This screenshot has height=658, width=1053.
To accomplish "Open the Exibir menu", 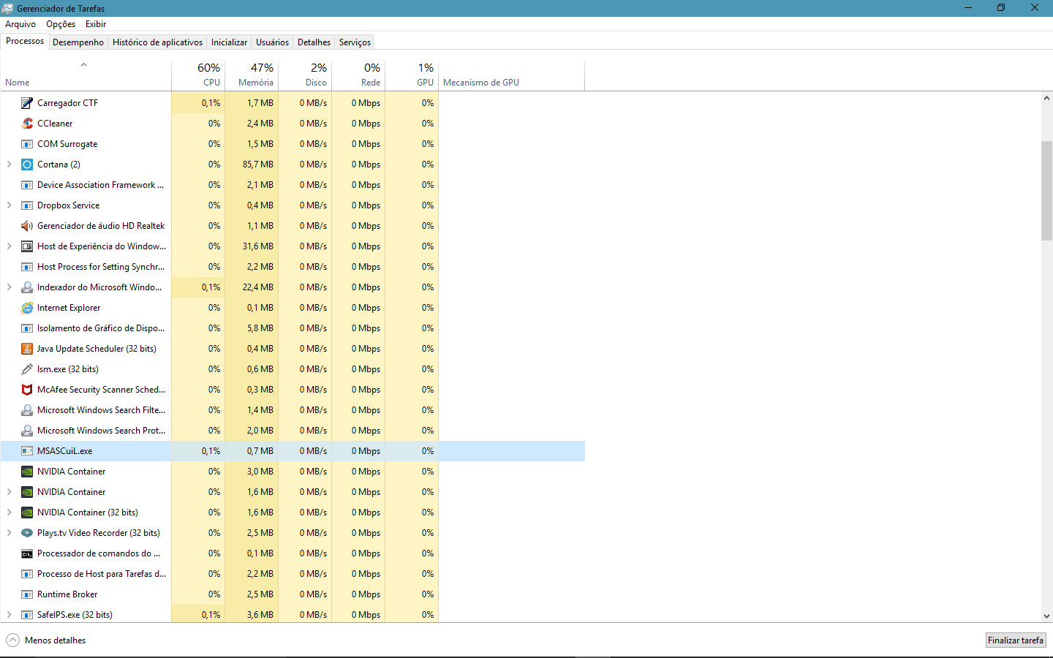I will point(96,24).
